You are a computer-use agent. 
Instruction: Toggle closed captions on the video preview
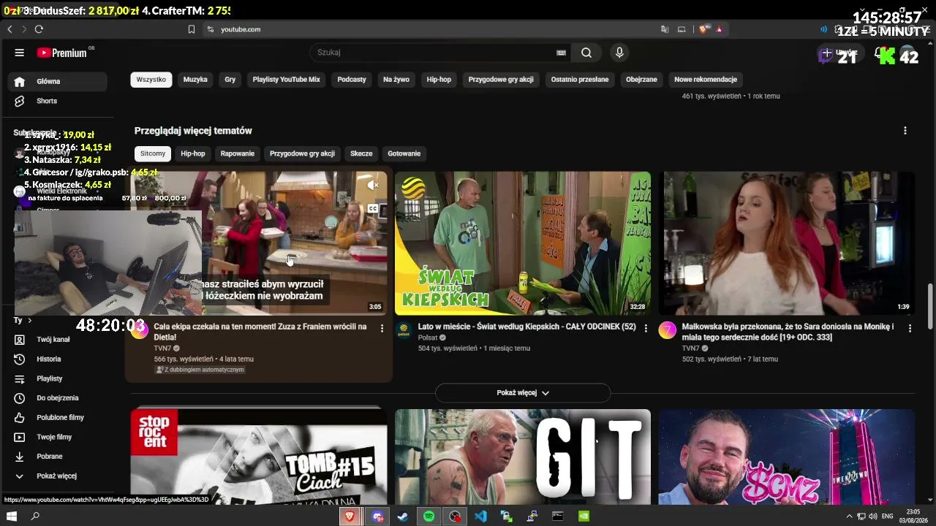[373, 208]
